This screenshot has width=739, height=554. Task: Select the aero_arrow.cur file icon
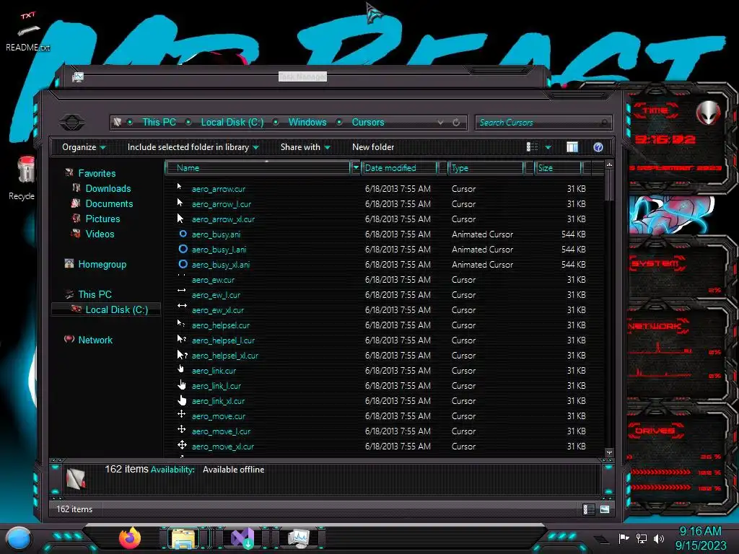180,187
